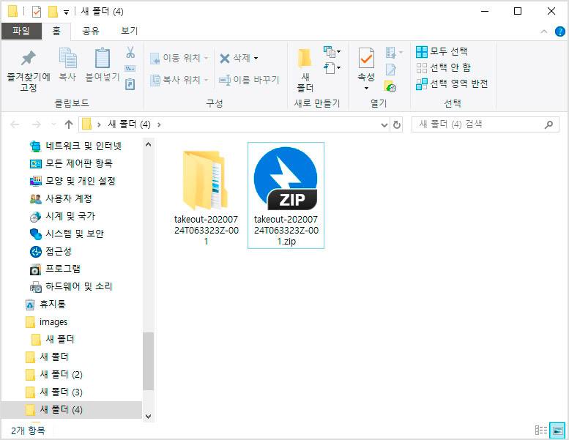This screenshot has width=569, height=440.
Task: Click the History icon in 열기 group
Action: coord(390,86)
